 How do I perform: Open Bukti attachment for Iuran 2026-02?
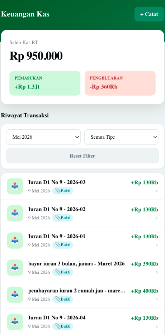63,218
